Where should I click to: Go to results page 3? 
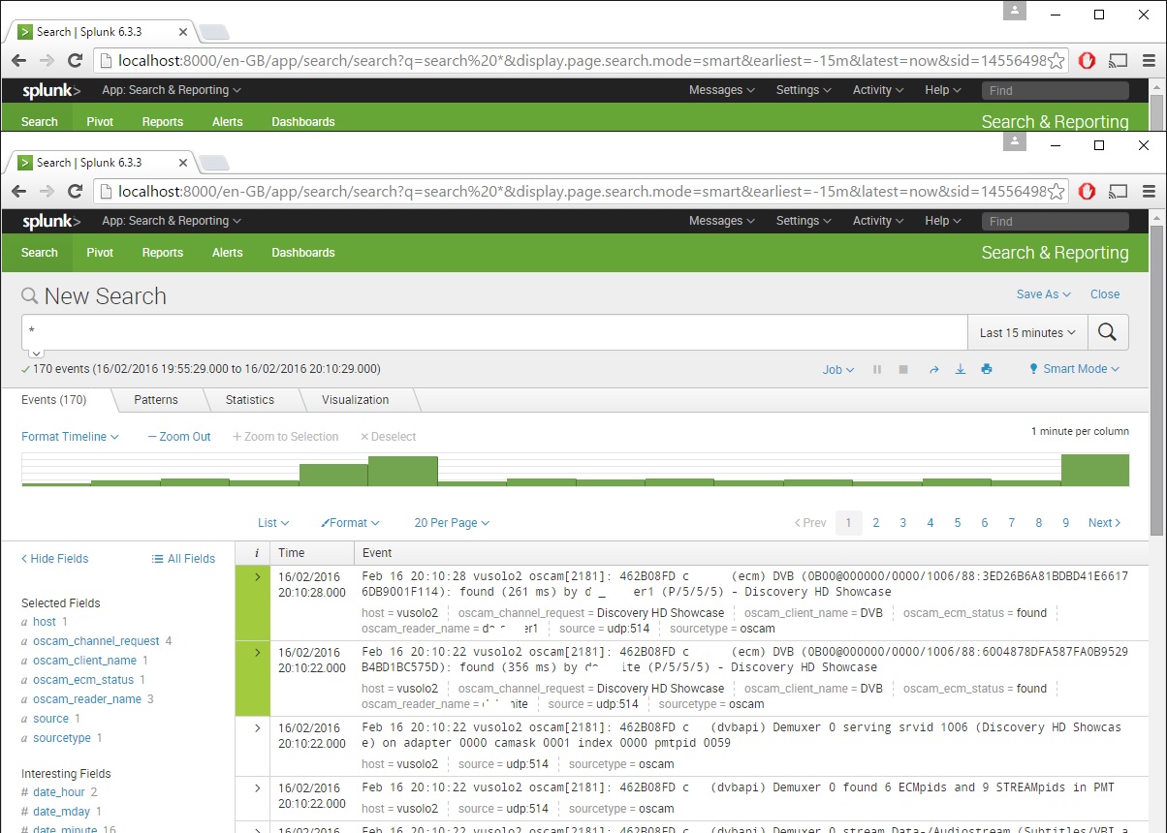902,523
